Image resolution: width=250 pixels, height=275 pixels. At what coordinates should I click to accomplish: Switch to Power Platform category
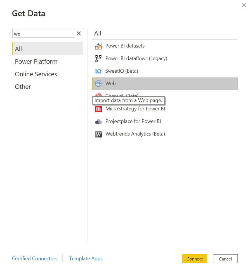[36, 61]
